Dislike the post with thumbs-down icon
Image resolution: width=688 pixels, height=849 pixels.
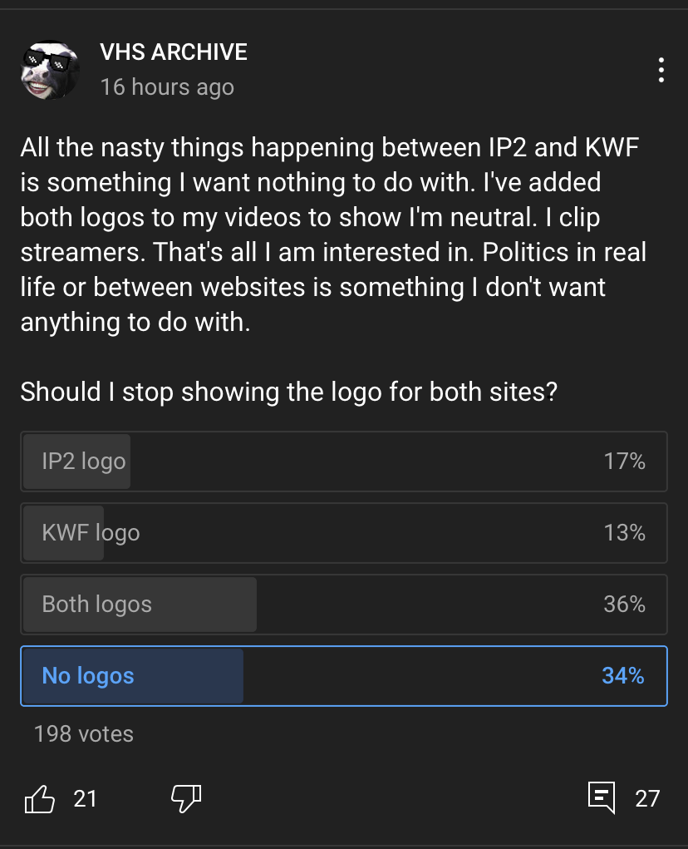186,798
